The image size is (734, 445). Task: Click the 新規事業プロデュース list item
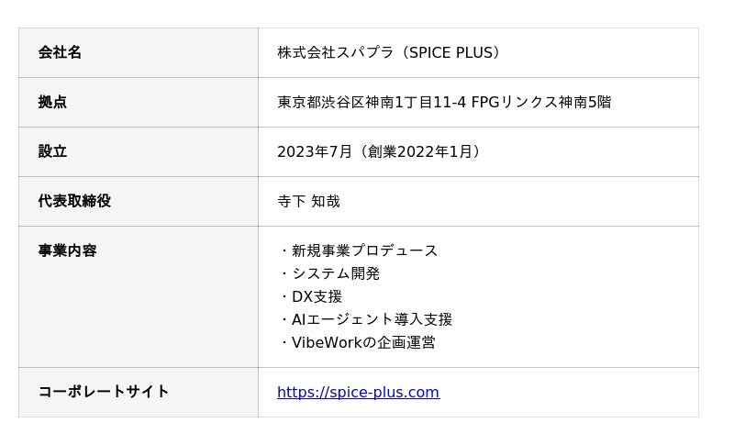pos(364,251)
